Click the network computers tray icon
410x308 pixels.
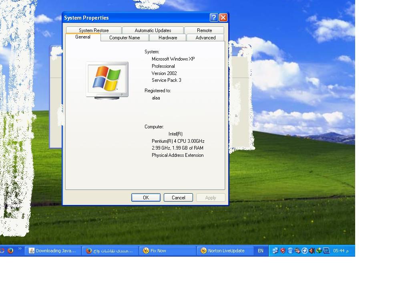[275, 251]
